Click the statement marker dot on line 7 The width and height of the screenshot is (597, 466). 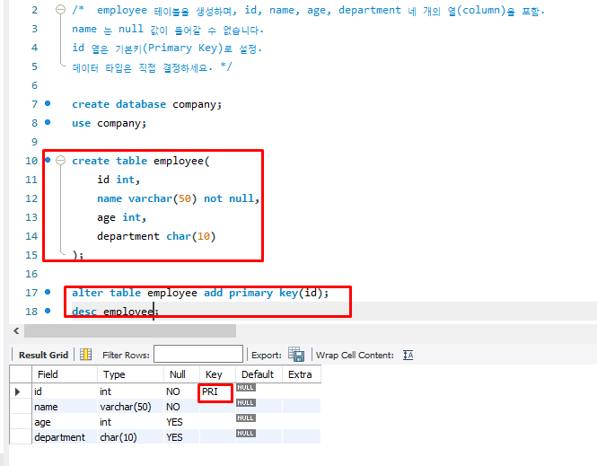tap(48, 103)
